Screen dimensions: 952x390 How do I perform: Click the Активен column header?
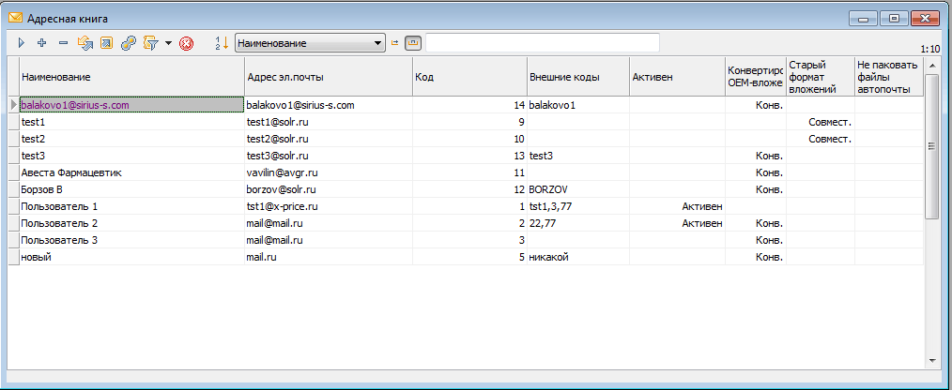(x=677, y=77)
